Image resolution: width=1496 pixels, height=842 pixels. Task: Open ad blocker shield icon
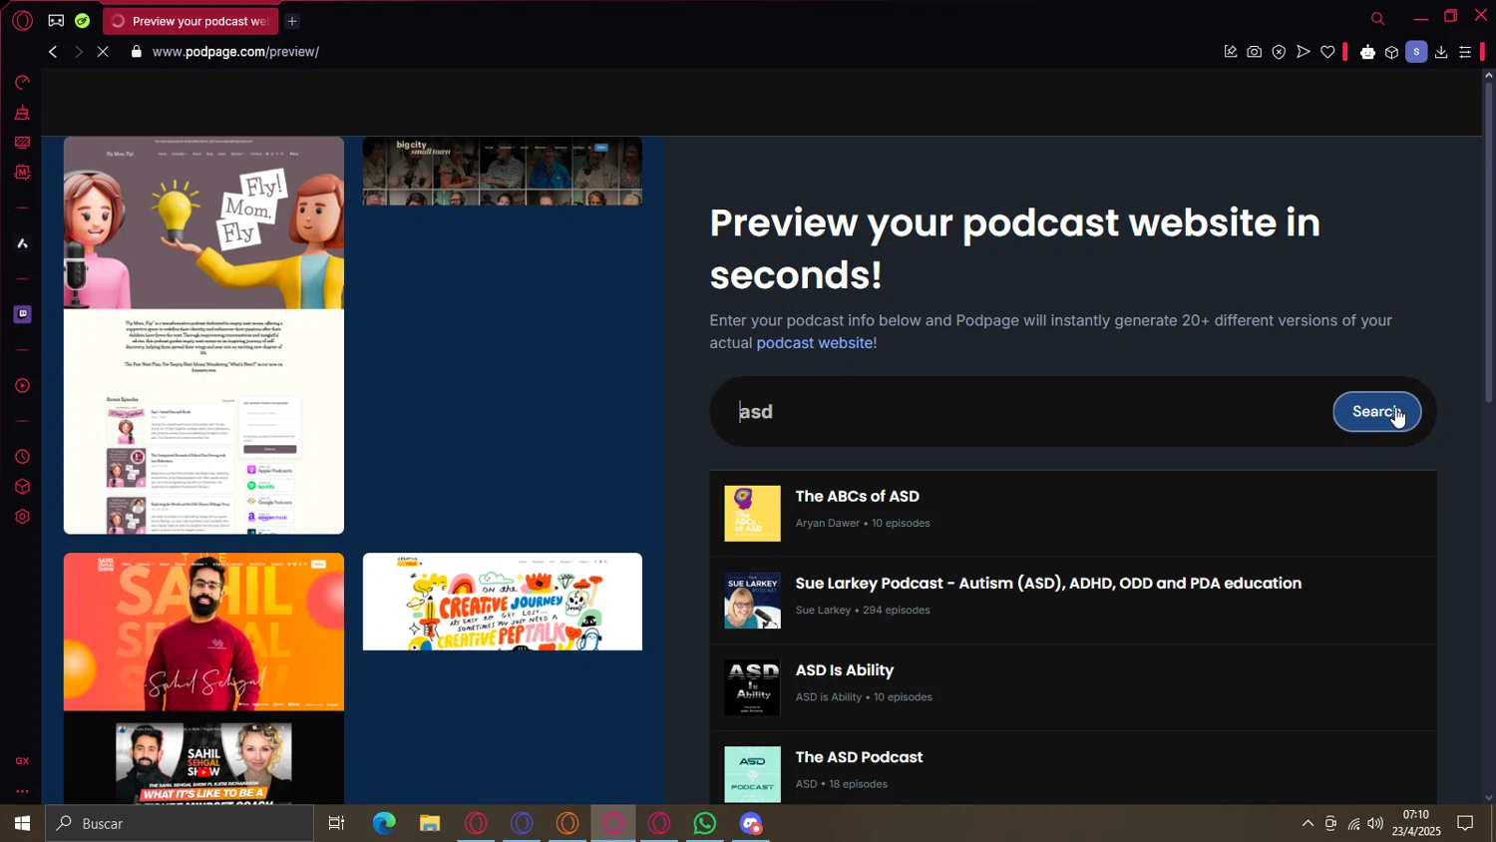1279,52
